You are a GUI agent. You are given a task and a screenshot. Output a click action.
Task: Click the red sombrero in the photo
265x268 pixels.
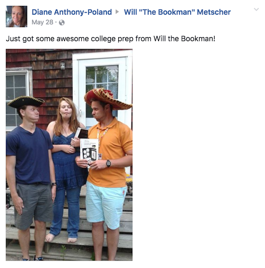tap(108, 98)
